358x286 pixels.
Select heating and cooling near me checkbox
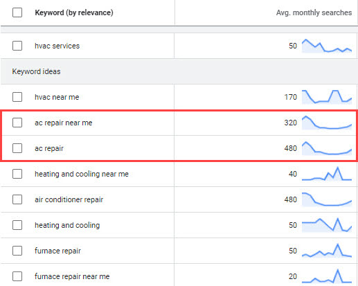pos(17,174)
